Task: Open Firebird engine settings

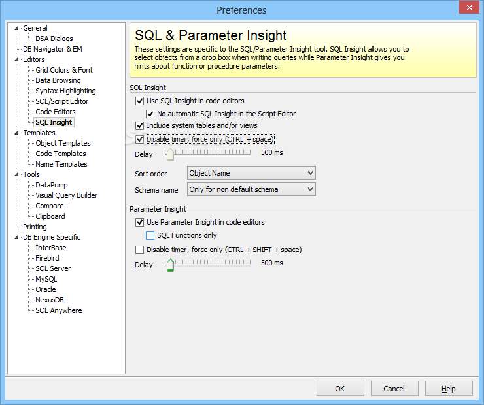Action: point(47,258)
